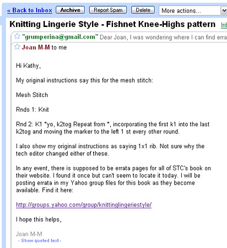The height and width of the screenshot is (248, 227).
Task: Click the Inbox label next to subject
Action: click(x=224, y=25)
